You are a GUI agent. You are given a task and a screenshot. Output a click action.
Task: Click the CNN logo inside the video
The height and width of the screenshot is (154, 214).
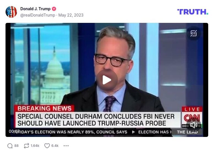click(192, 118)
